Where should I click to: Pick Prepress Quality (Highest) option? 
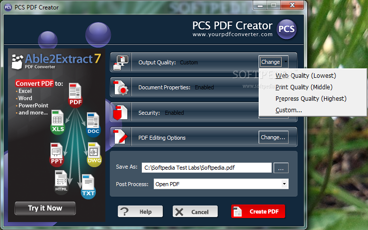pyautogui.click(x=311, y=99)
